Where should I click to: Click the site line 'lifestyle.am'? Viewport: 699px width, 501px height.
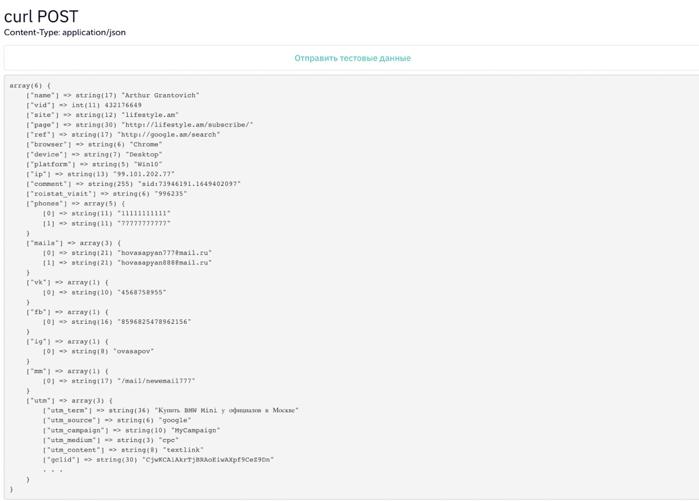click(x=103, y=115)
